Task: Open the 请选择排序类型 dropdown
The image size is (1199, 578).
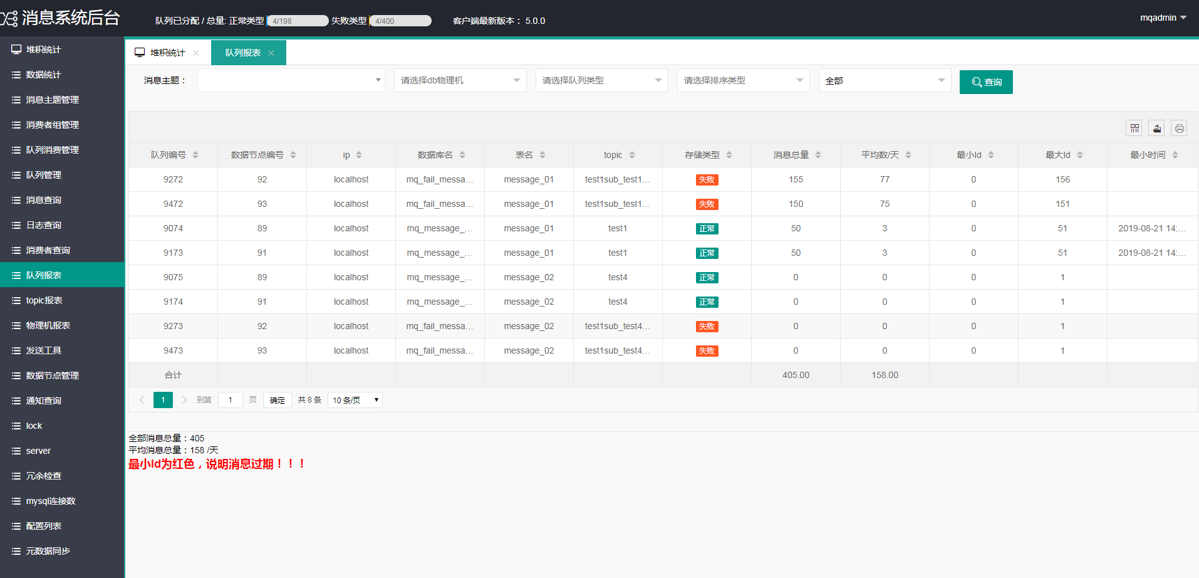Action: point(744,80)
